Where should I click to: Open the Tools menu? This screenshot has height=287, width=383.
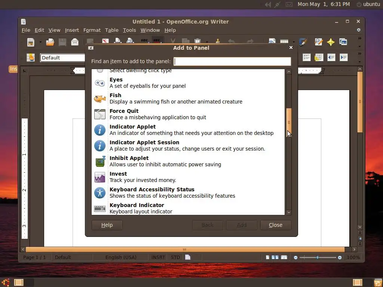click(x=129, y=30)
